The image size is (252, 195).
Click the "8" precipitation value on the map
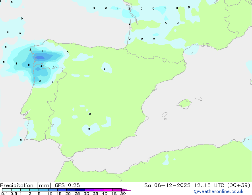click(29, 65)
